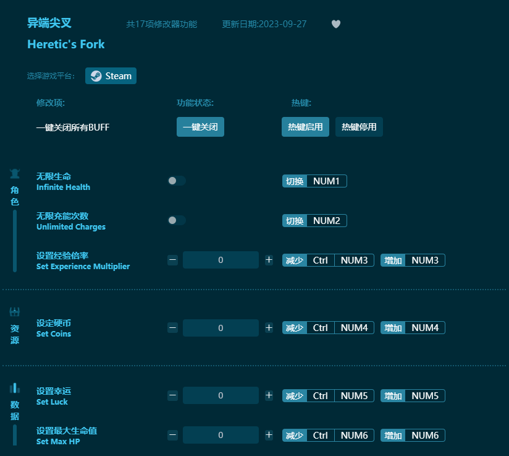Click the vertical scroll indicator below 角色
The image size is (509, 456).
pyautogui.click(x=14, y=241)
